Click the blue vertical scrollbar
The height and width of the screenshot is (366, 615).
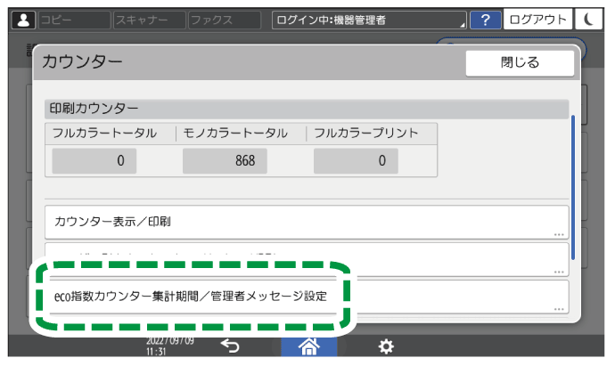[x=573, y=187]
